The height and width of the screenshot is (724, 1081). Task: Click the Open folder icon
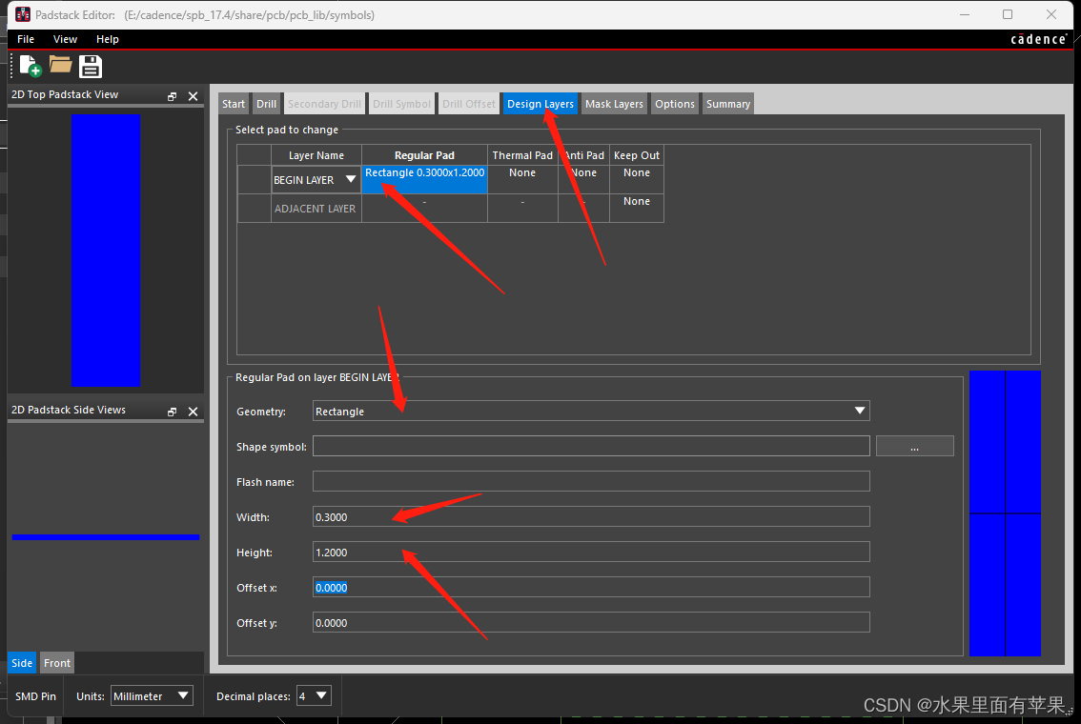point(61,65)
